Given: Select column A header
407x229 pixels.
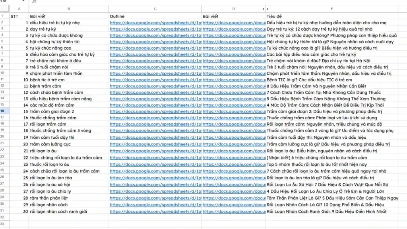Looking at the screenshot, I should pos(19,9).
